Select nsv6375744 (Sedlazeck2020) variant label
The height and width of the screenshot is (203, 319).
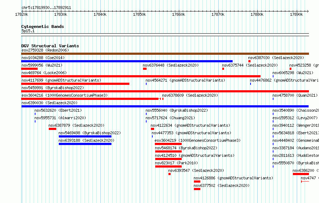[250, 65]
